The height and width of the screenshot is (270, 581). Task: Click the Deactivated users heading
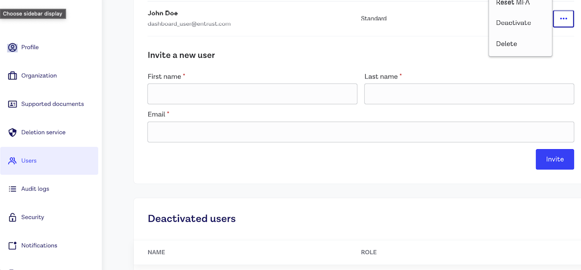coord(192,219)
